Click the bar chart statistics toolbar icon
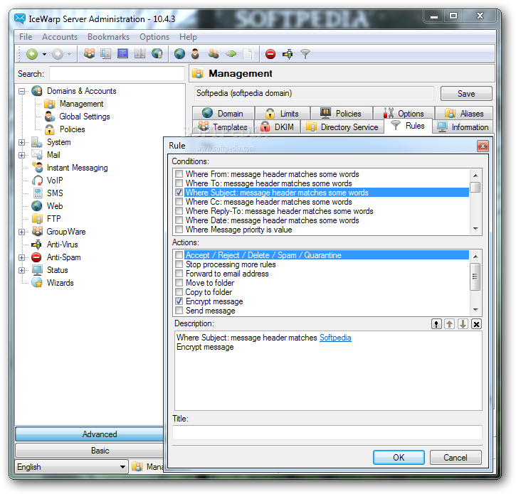 coord(140,53)
